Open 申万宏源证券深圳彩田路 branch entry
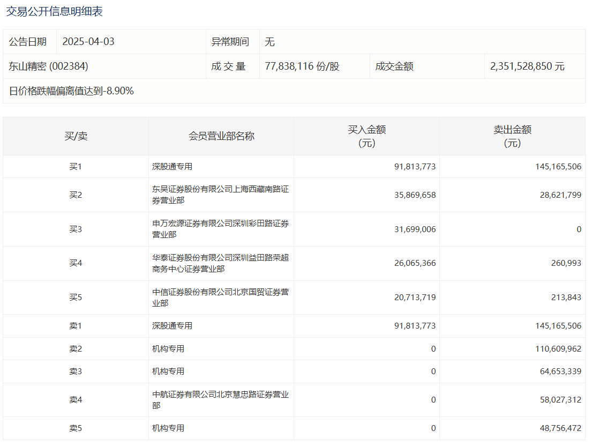The image size is (592, 446). coord(220,229)
